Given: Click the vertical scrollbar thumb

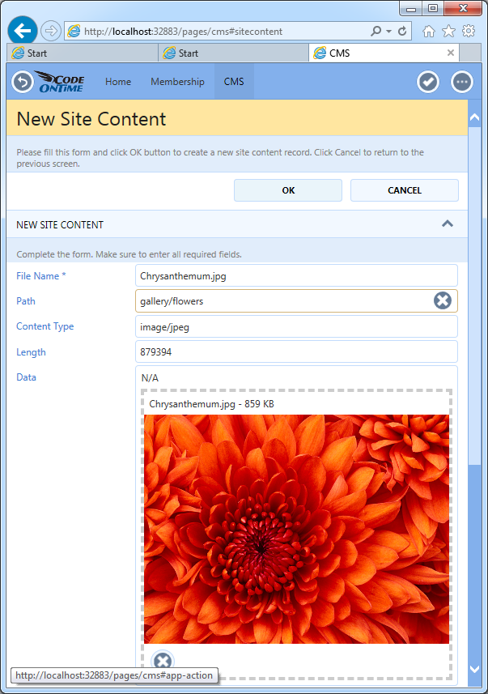Looking at the screenshot, I should (x=474, y=296).
